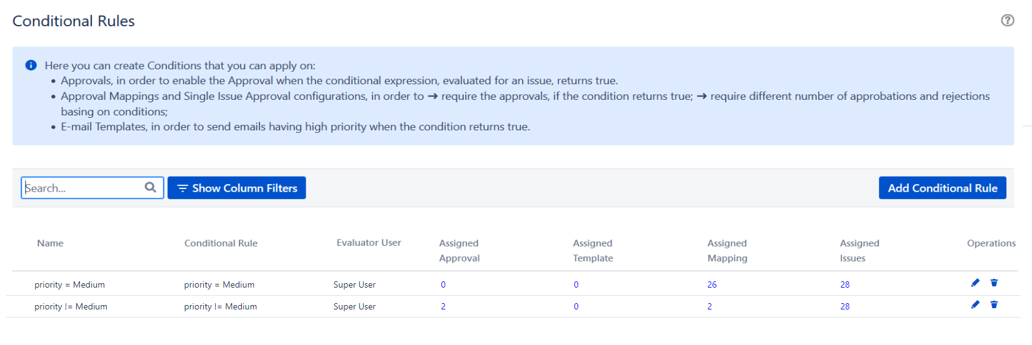Open the help question mark icon
1032x345 pixels.
1007,21
